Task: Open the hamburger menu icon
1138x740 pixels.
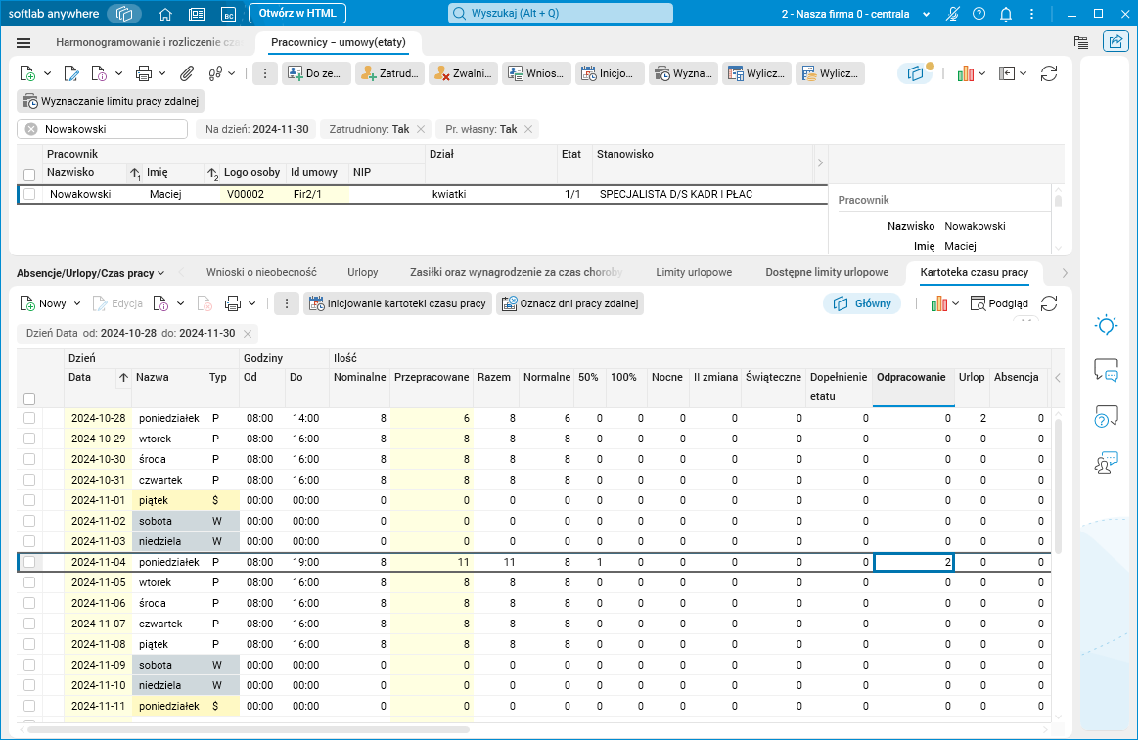Action: pos(24,43)
